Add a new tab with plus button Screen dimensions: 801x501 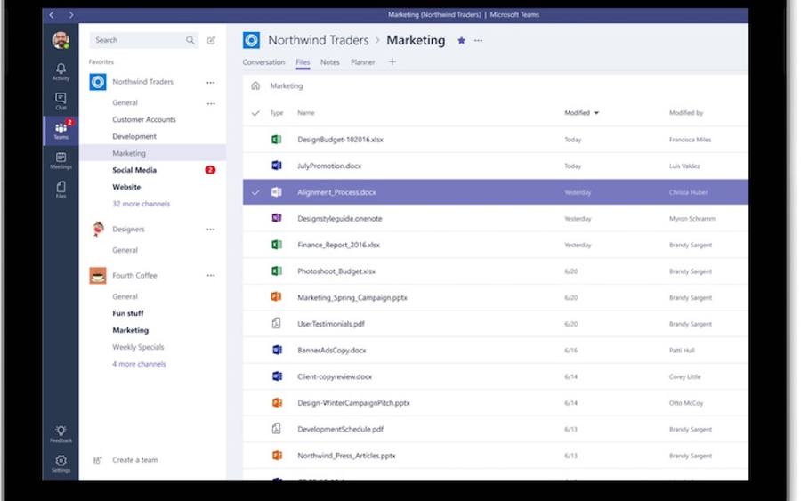pos(392,61)
